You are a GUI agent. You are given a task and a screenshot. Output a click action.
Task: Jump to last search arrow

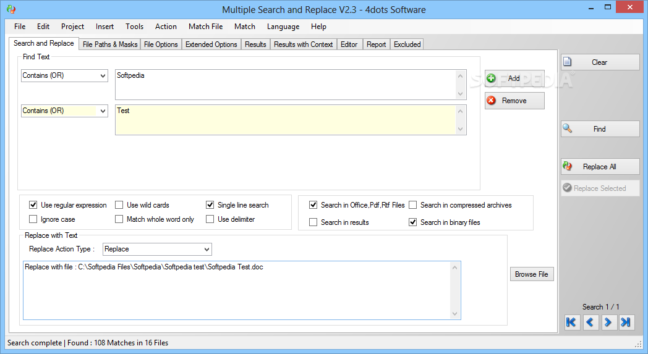coord(626,322)
